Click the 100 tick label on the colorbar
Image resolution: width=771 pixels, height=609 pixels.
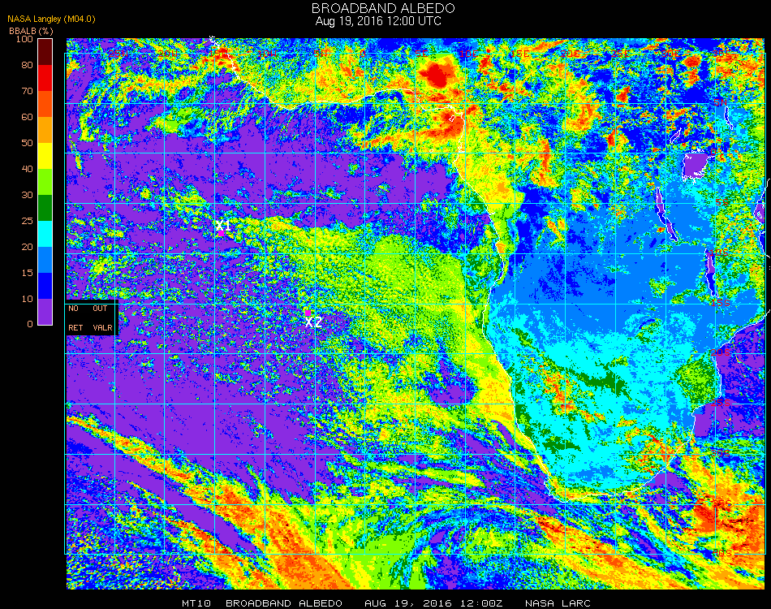click(x=24, y=39)
